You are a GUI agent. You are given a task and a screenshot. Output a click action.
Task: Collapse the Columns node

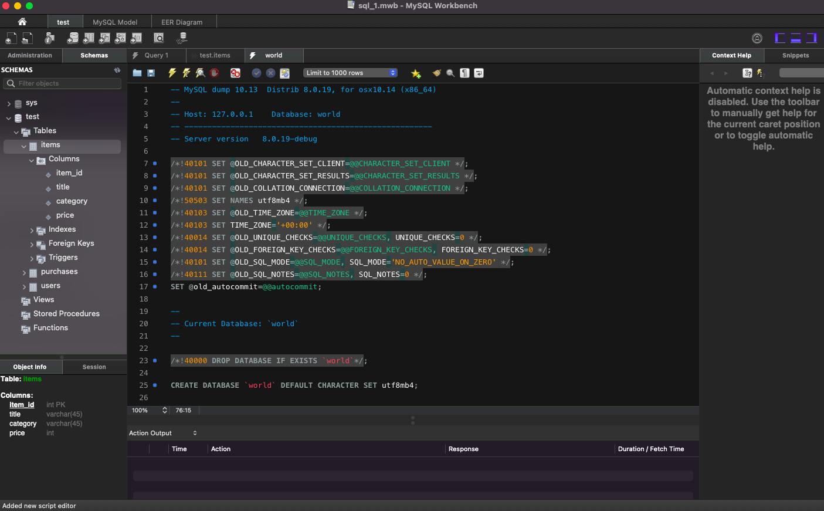pyautogui.click(x=32, y=160)
